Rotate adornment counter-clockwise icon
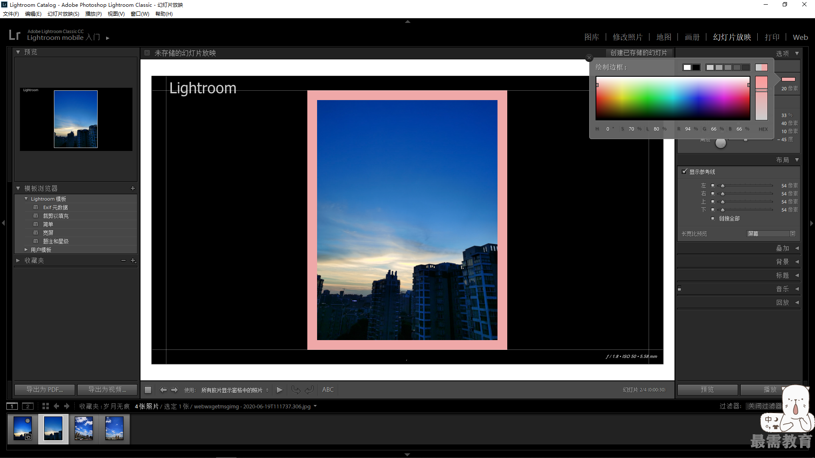The width and height of the screenshot is (815, 458). [296, 390]
